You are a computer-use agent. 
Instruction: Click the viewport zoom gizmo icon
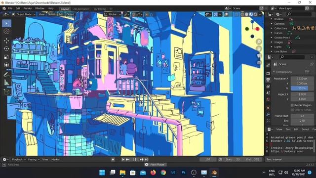point(259,42)
